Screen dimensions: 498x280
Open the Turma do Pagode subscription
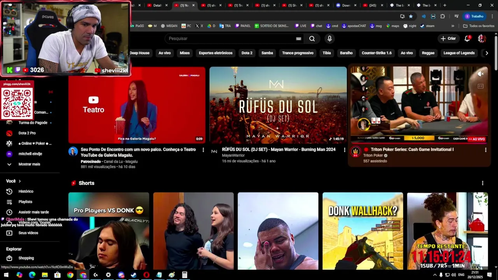tap(33, 122)
